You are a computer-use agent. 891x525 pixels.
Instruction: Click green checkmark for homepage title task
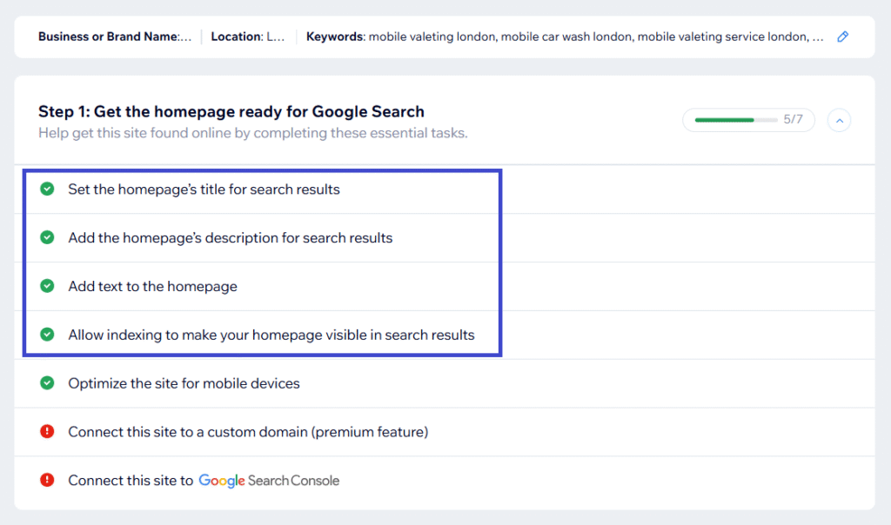47,189
